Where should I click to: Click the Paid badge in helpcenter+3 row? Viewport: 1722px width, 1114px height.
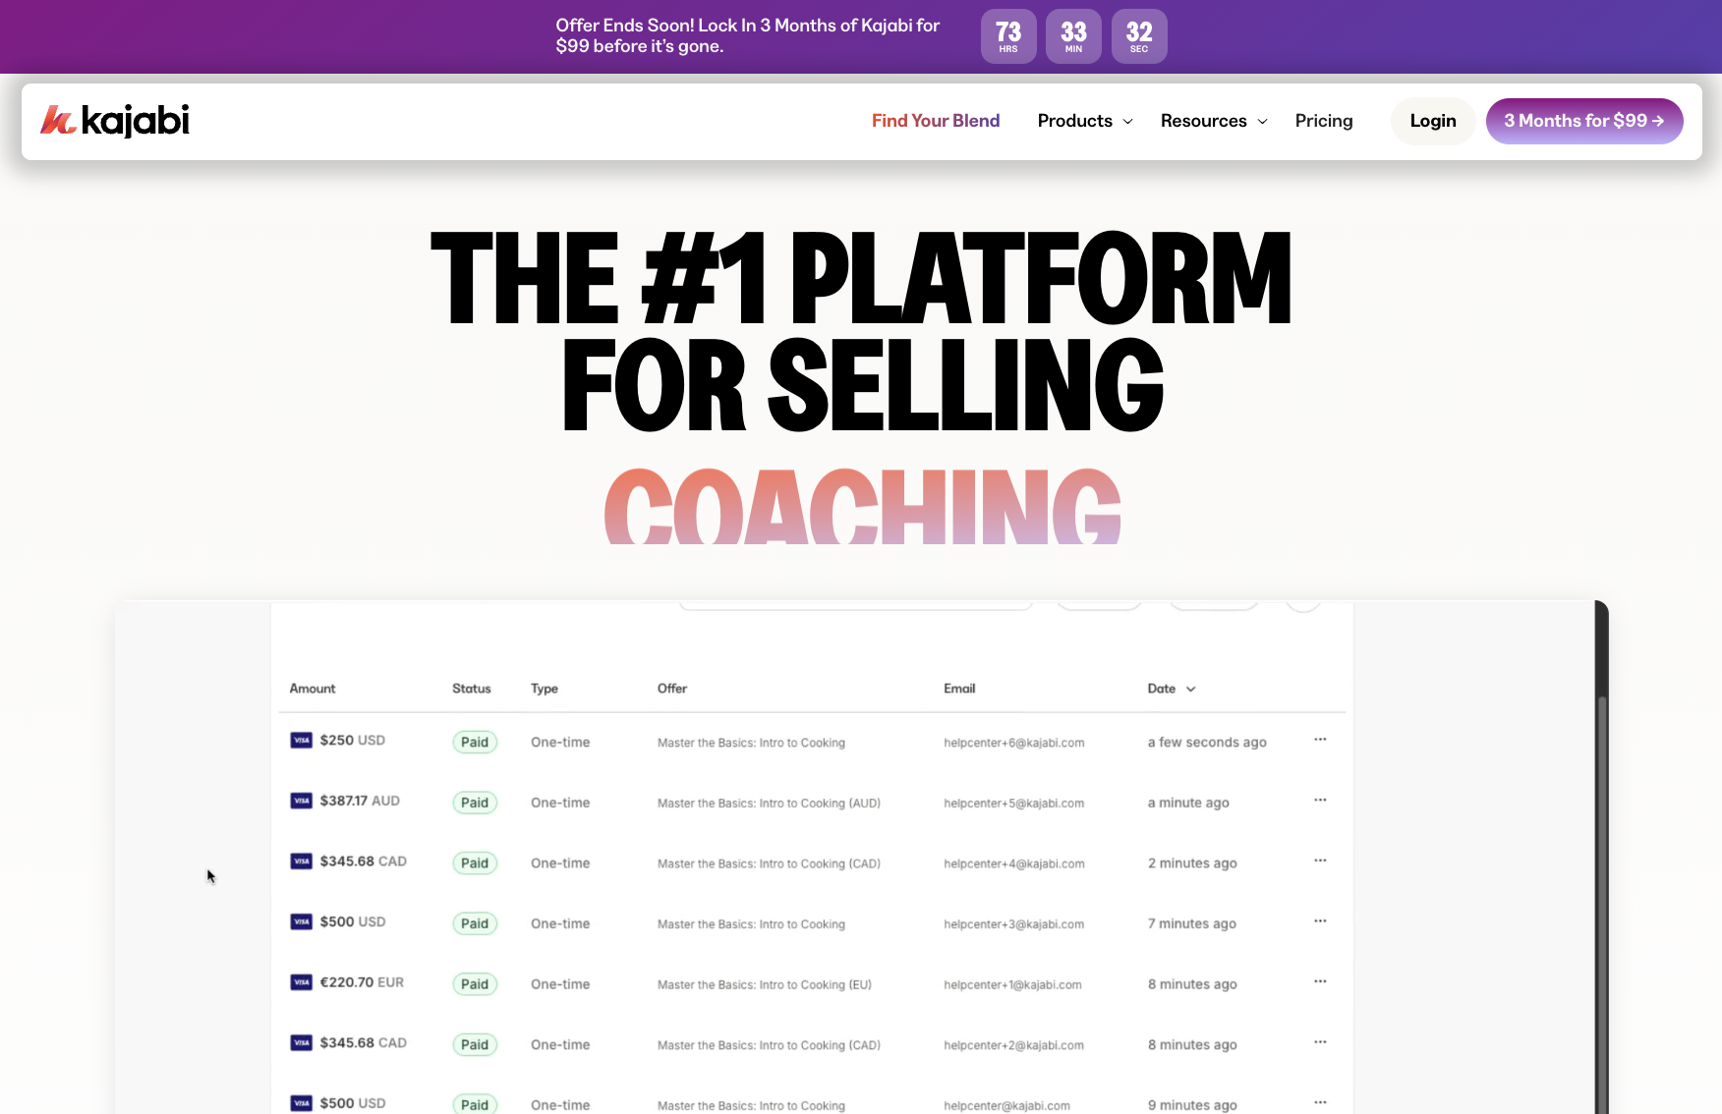tap(475, 923)
